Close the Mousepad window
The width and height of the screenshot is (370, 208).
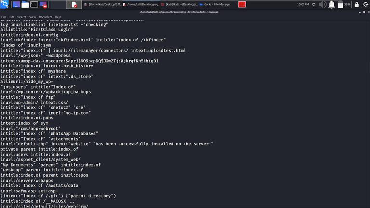tap(369, 12)
